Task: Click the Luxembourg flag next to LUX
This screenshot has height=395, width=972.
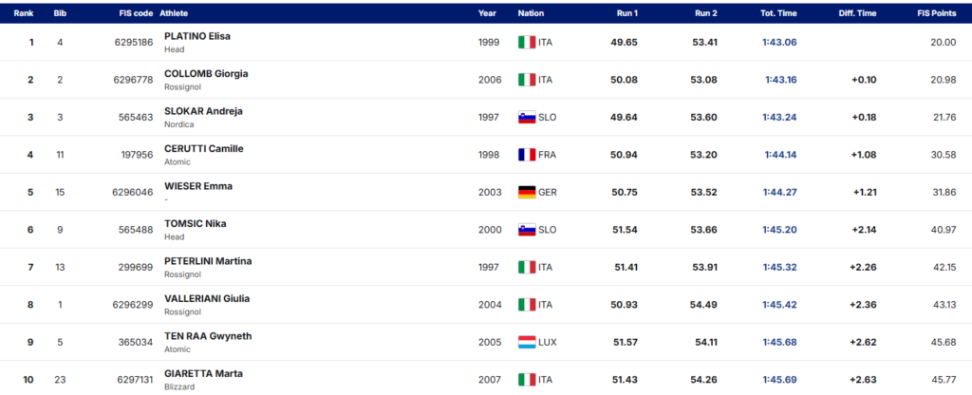Action: 526,342
